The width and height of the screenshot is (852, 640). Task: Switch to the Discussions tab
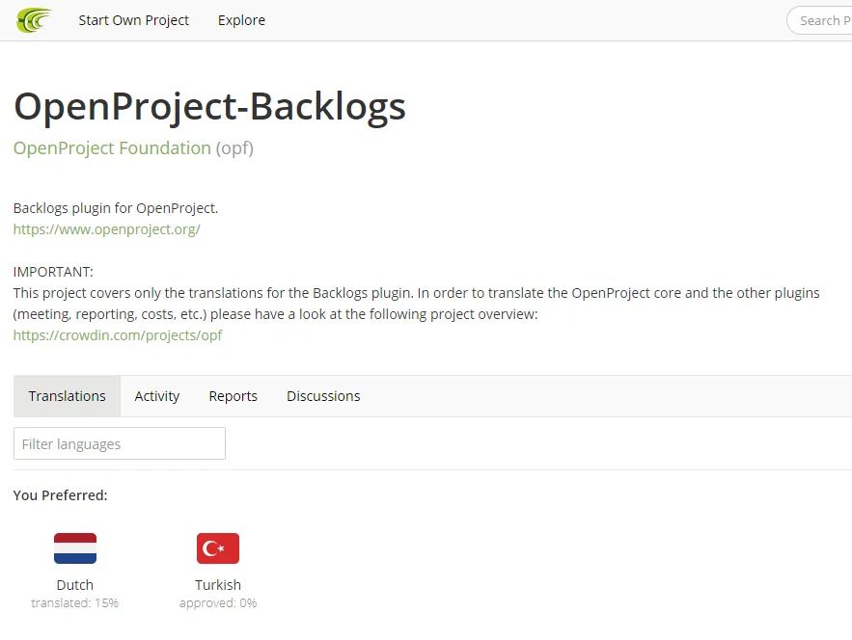tap(323, 396)
